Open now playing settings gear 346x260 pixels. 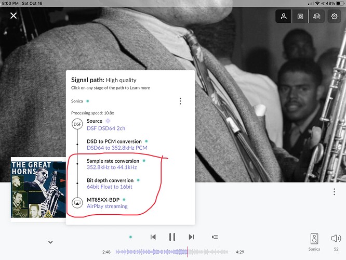pos(334,16)
